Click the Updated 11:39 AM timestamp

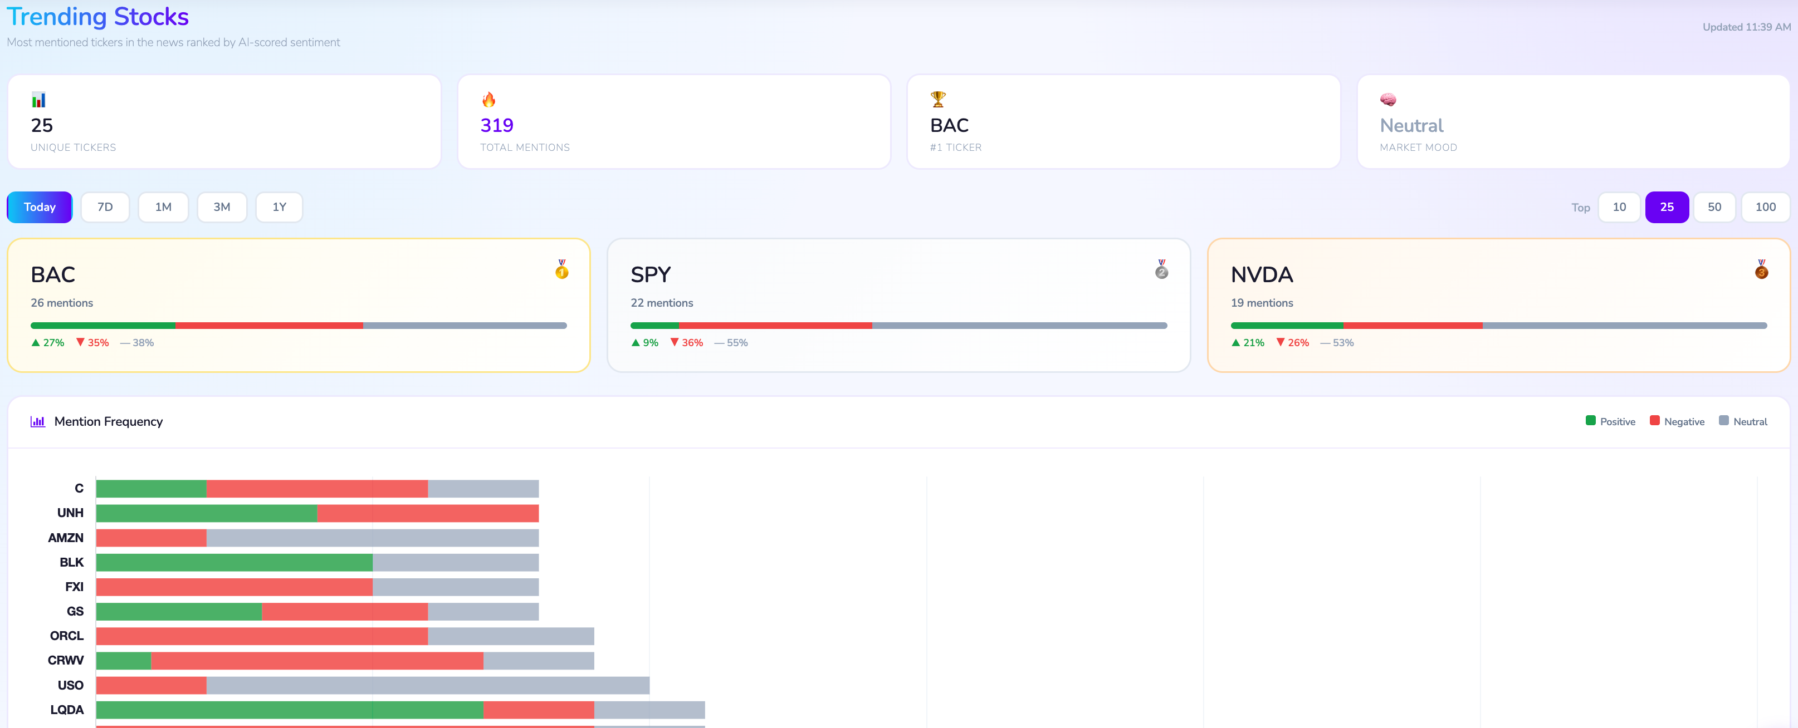point(1746,27)
